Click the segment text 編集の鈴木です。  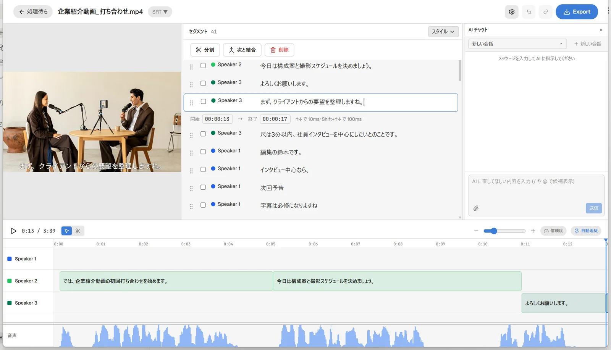(281, 152)
